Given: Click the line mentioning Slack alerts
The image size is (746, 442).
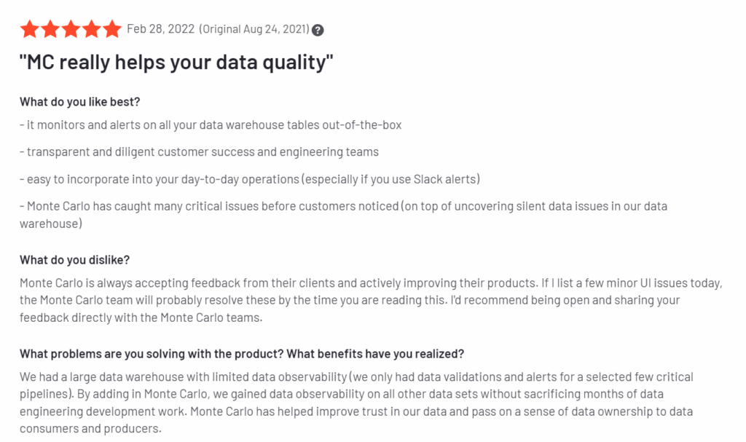Looking at the screenshot, I should tap(250, 179).
